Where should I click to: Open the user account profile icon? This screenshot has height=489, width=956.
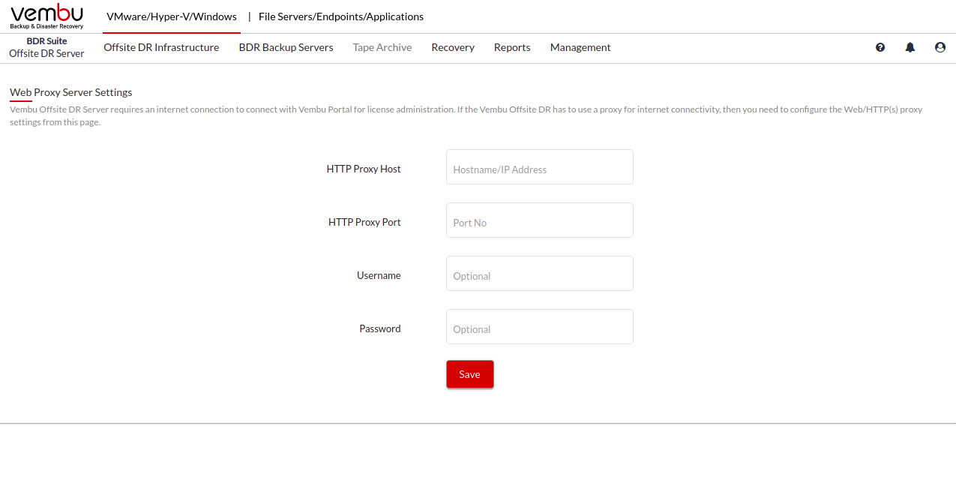click(940, 47)
